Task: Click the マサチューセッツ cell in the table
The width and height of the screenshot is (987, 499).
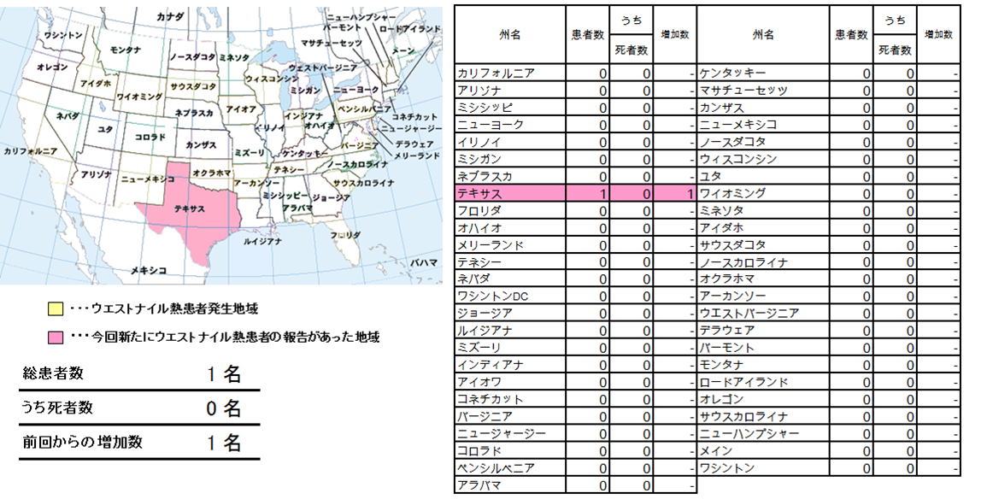Action: pos(764,91)
